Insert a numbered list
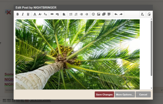This screenshot has width=163, height=104. [76, 14]
